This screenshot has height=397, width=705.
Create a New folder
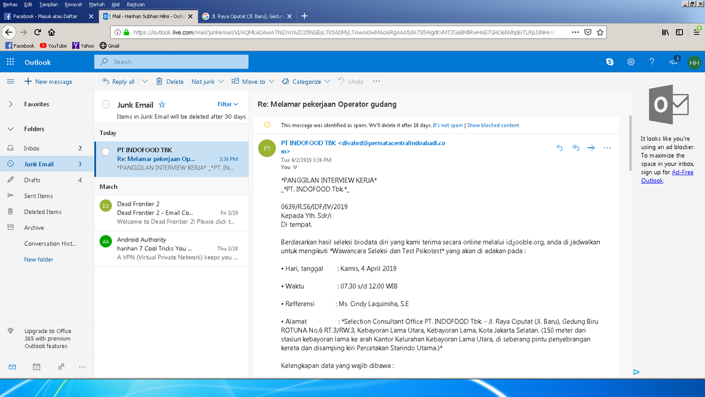point(39,259)
